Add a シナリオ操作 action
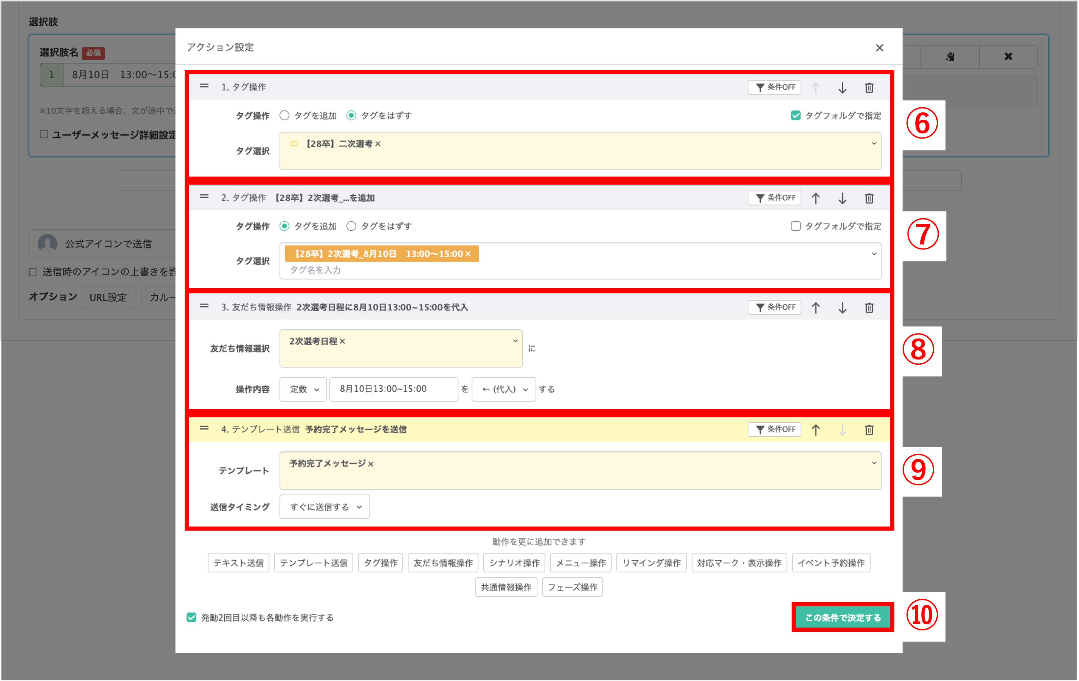The width and height of the screenshot is (1079, 681). point(514,563)
